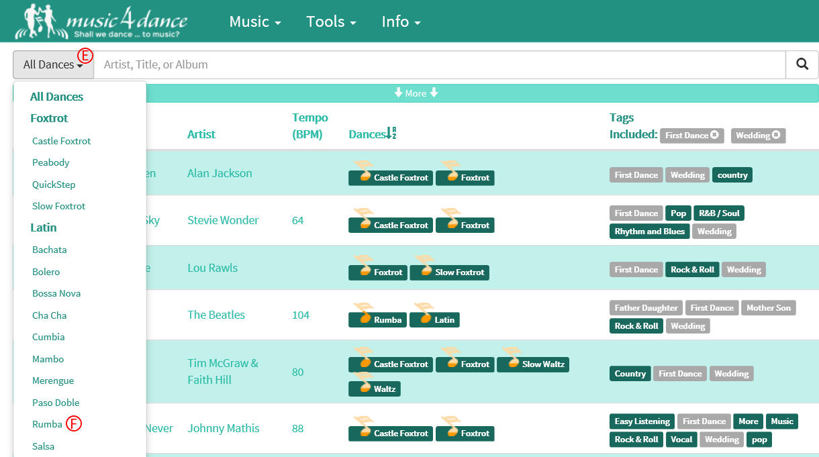Screen dimensions: 819x457
Task: Expand the Music navigation menu
Action: point(254,21)
